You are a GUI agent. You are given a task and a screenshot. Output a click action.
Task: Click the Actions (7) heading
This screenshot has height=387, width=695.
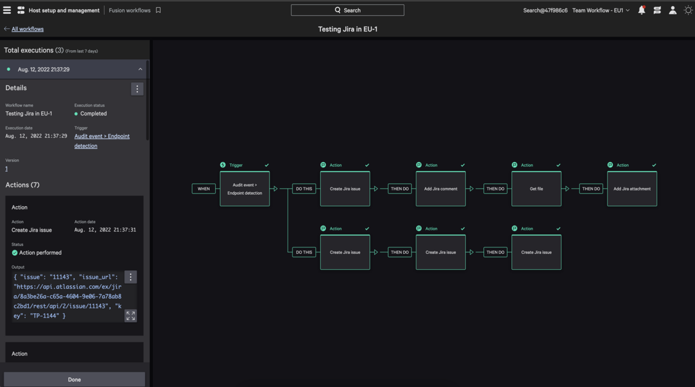tap(22, 185)
